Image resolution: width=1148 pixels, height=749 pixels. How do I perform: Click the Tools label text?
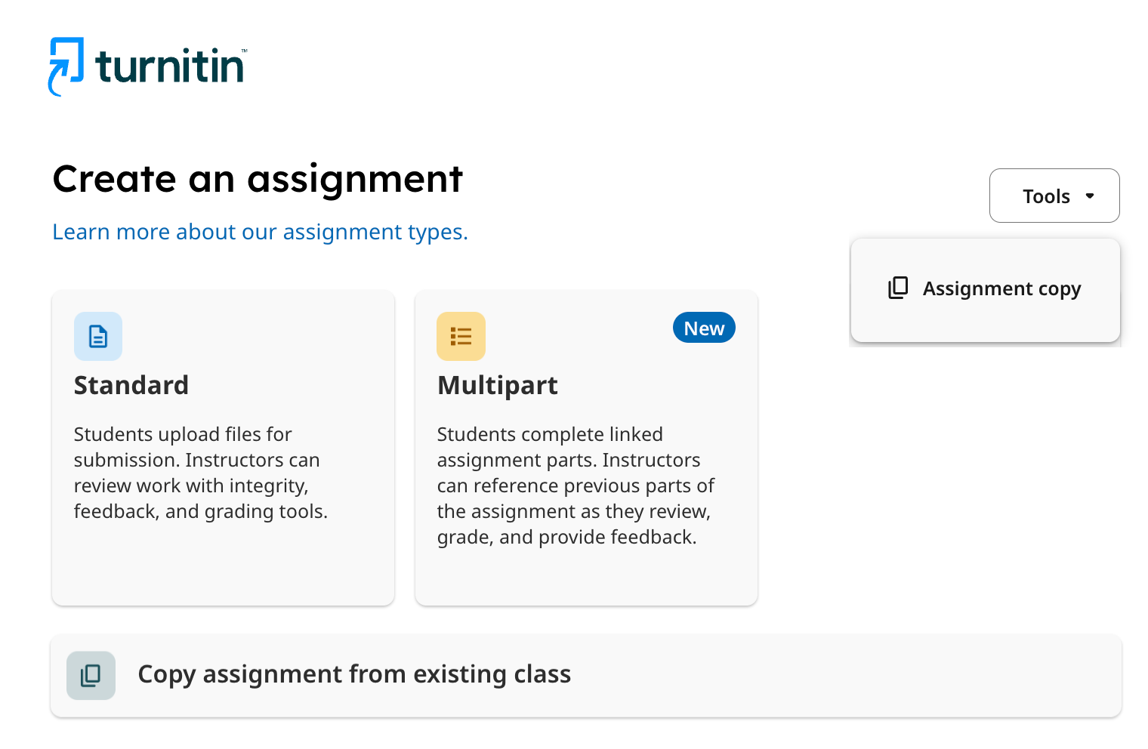[1046, 196]
